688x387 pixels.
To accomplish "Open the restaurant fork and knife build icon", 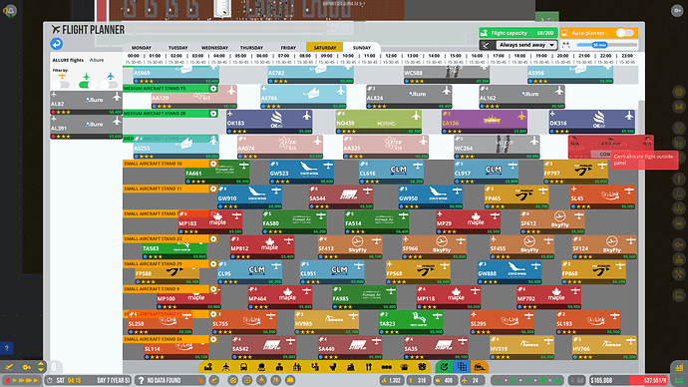I will tap(369, 367).
